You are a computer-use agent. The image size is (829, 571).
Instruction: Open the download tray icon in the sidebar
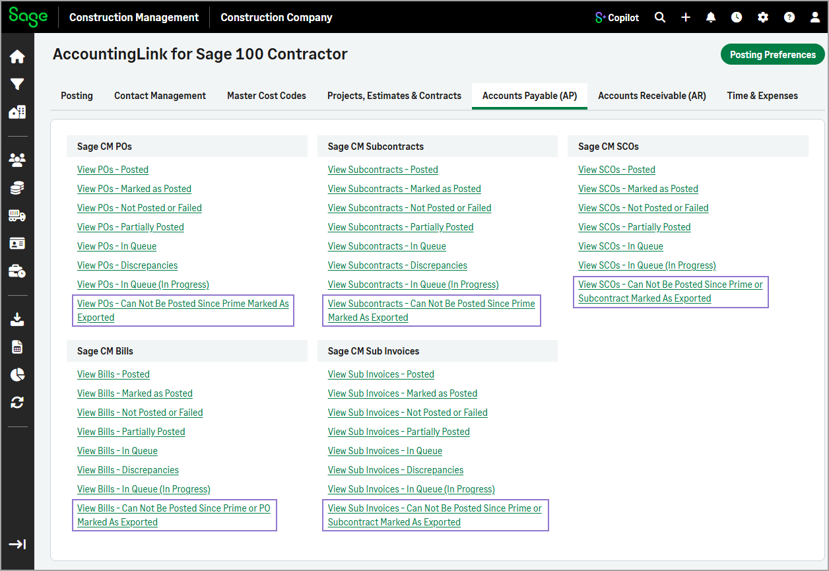click(x=17, y=319)
